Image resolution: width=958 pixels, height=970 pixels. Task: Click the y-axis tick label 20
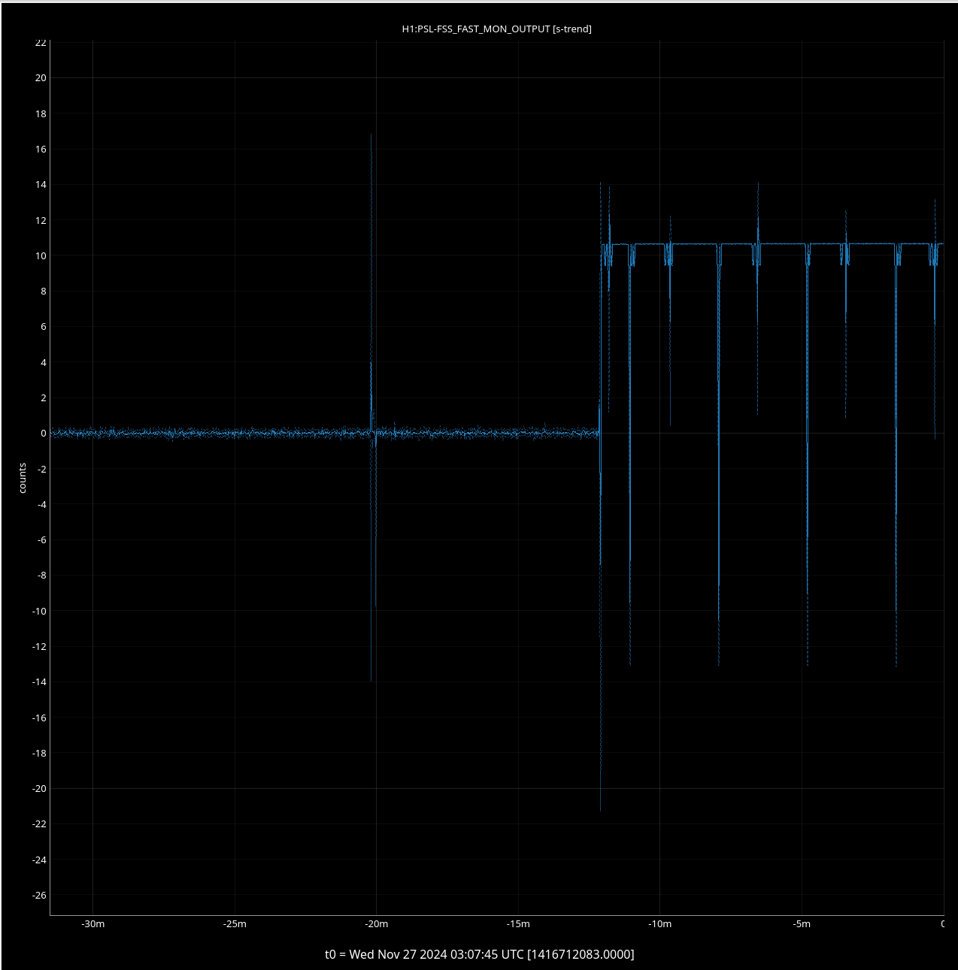41,78
